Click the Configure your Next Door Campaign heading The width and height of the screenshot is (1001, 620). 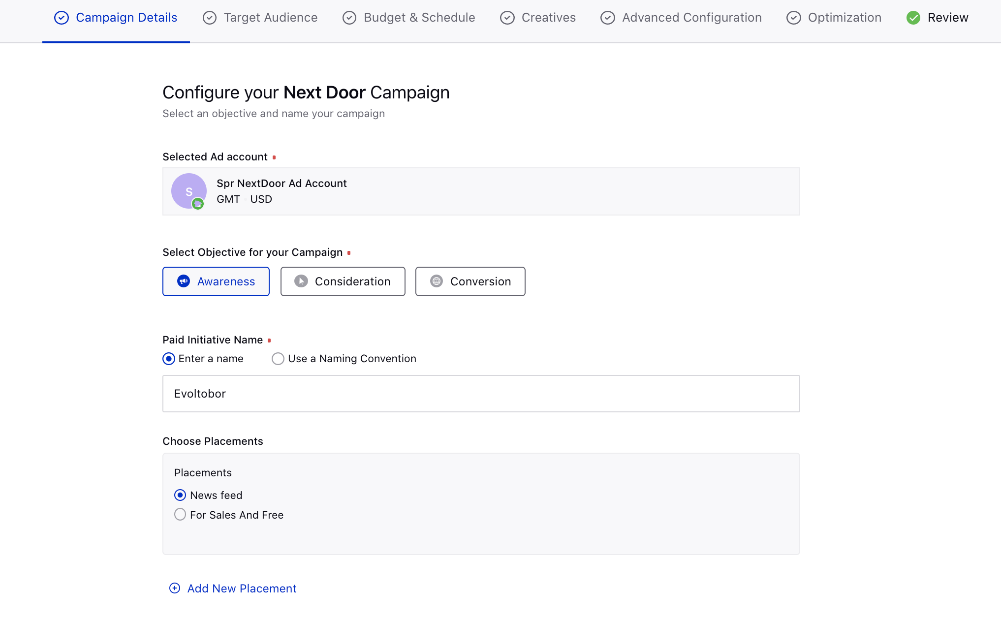click(306, 93)
